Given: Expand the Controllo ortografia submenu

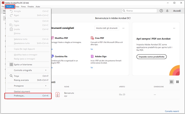Looking at the screenshot, I should (x=28, y=70).
